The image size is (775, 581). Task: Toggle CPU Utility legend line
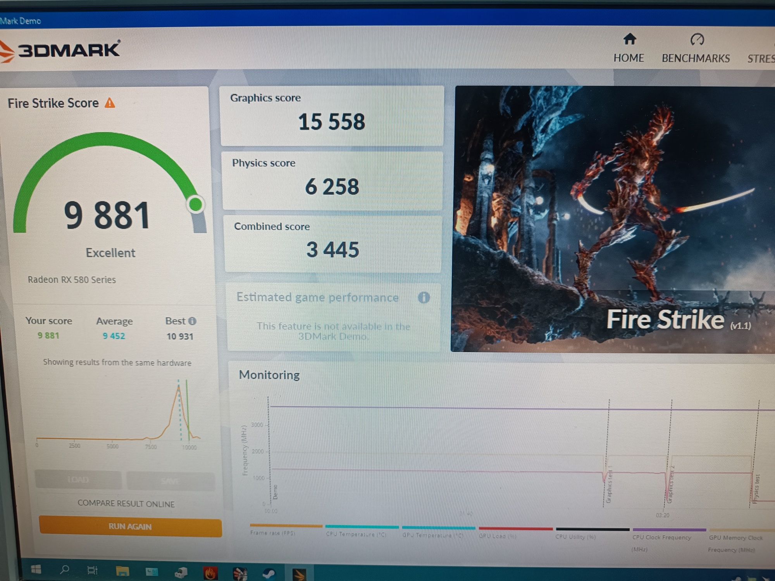[592, 533]
